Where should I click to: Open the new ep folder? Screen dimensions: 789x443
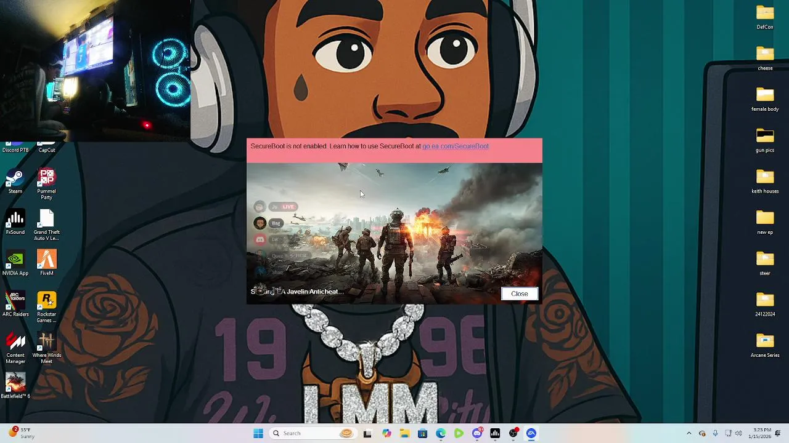pos(765,223)
